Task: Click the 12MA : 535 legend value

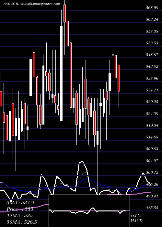Action: click(x=19, y=216)
